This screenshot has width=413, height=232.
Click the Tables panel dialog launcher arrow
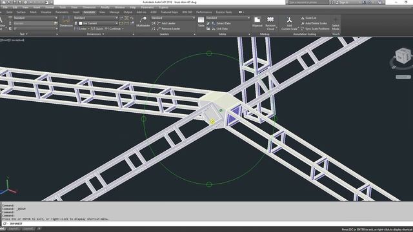tap(250, 34)
